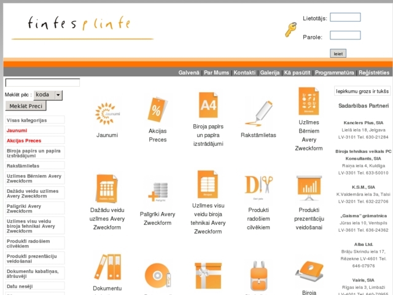Expand the 'Meklēt pēc' koda dropdown
Screen dimensions: 393x295
[x=58, y=95]
